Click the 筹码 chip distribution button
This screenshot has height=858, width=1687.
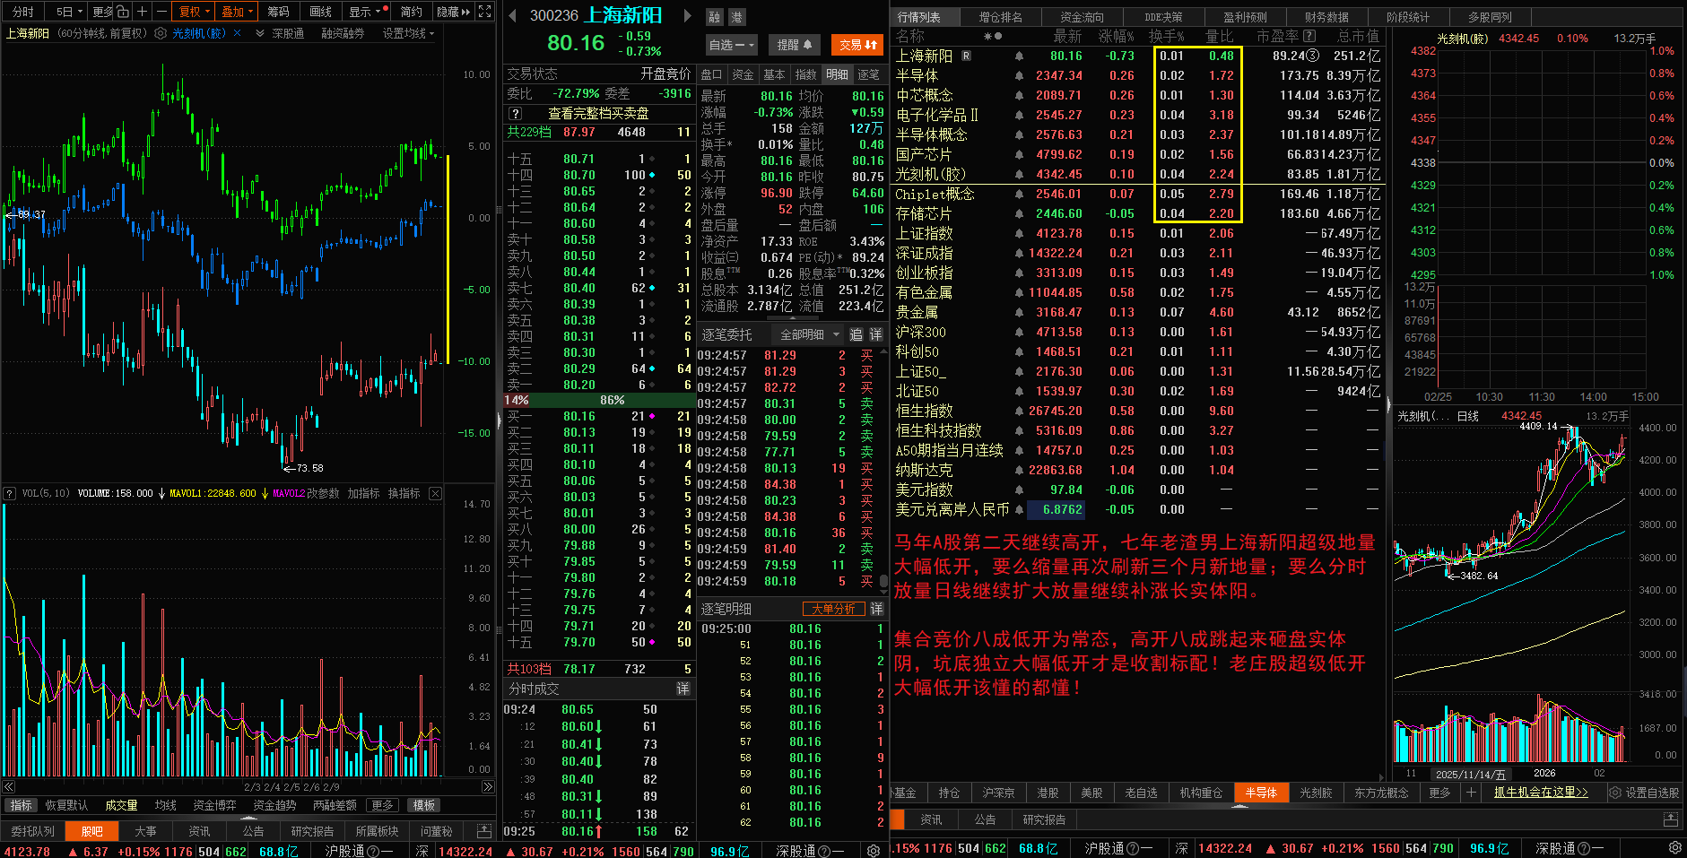point(278,12)
